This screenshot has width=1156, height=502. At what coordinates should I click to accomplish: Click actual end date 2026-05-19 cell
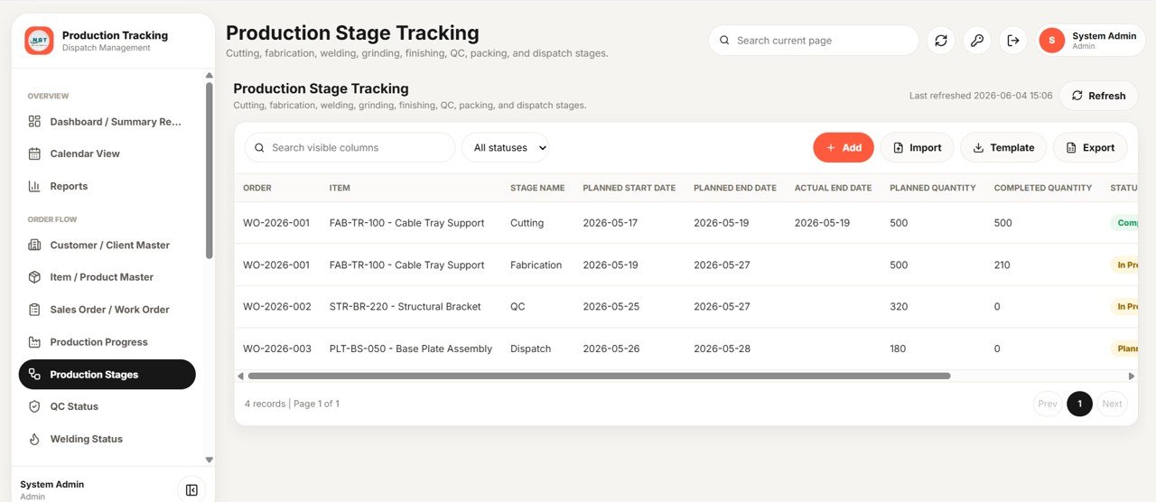point(822,223)
